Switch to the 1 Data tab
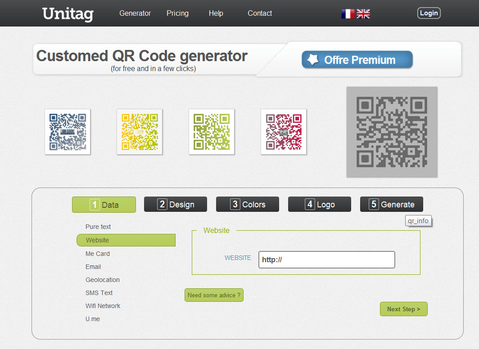The height and width of the screenshot is (349, 479). coord(104,204)
